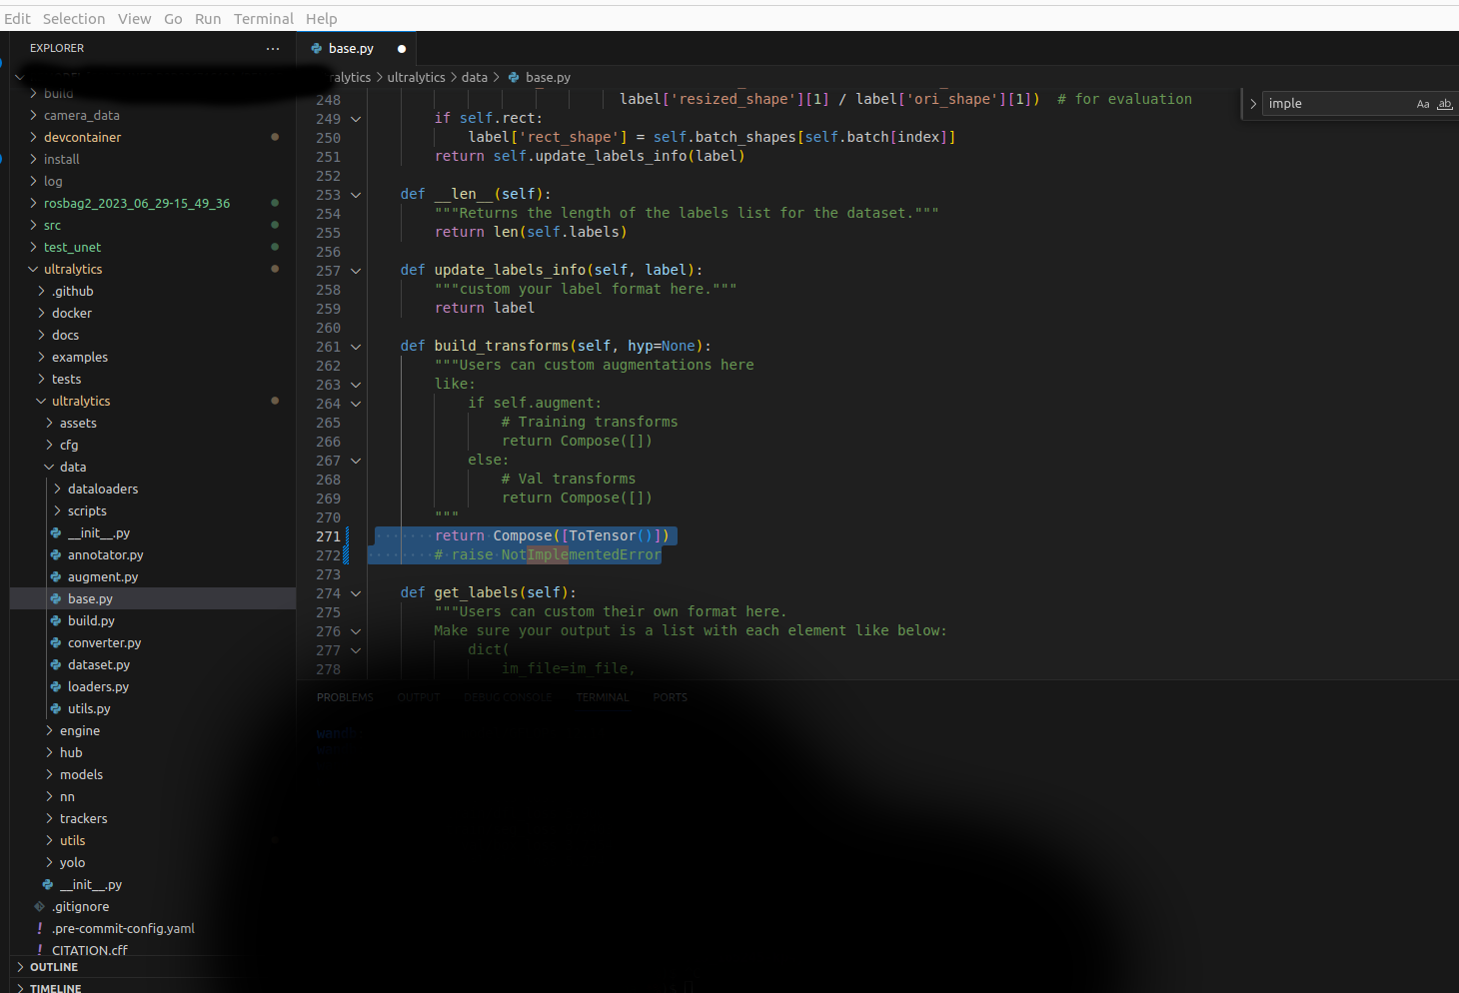Click the find input containing 'imple'

[1329, 103]
